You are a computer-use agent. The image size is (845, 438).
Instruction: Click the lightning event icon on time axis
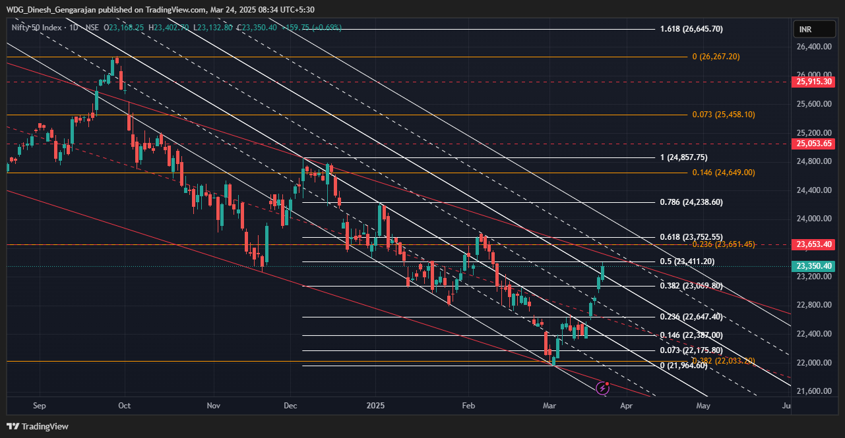602,389
